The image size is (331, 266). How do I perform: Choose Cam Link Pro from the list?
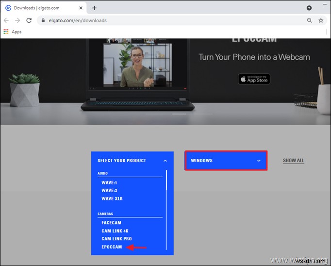point(116,239)
